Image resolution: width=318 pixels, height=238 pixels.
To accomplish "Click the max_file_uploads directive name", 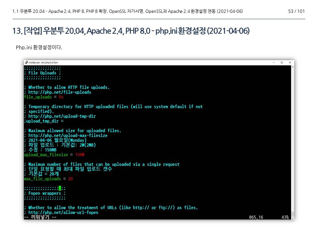I will [42, 179].
